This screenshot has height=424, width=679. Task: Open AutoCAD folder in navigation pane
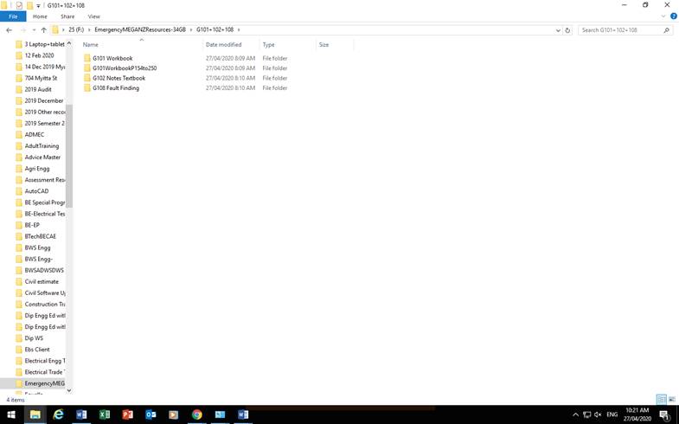pyautogui.click(x=36, y=191)
